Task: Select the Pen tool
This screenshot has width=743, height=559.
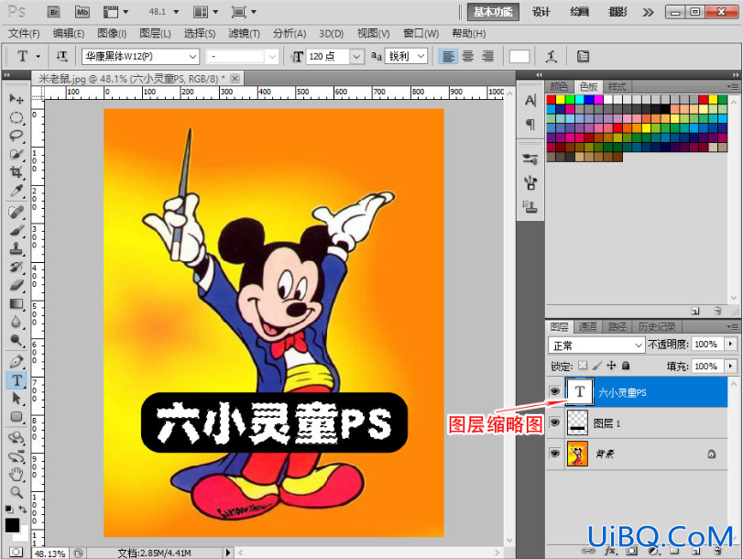Action: tap(16, 361)
